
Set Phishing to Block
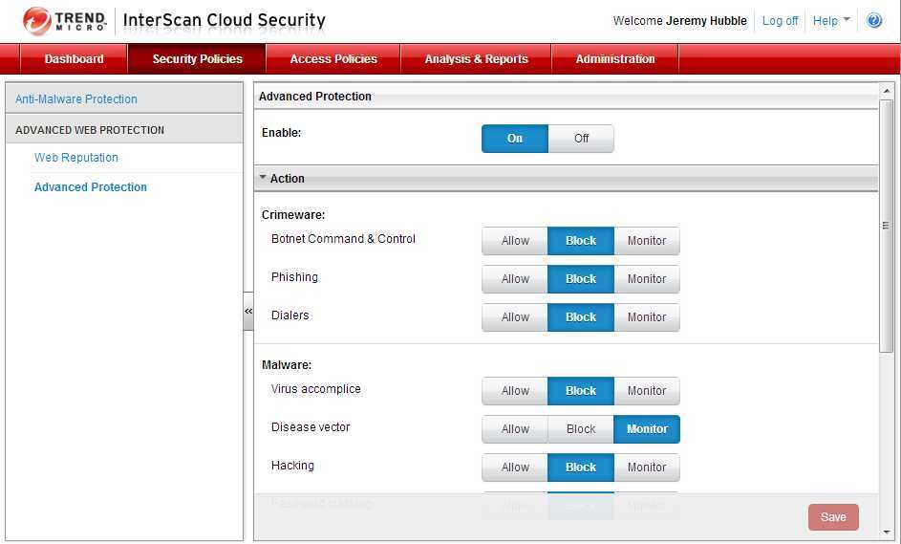point(581,279)
